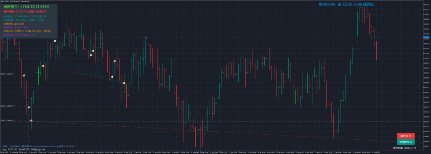Click trade marker on the first bright green candle
The width and height of the screenshot is (431, 154).
[43, 66]
